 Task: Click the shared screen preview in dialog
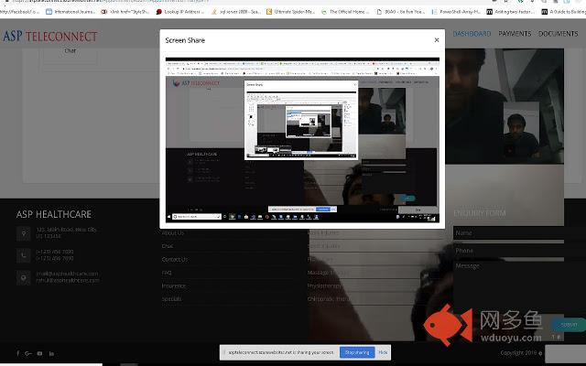(x=302, y=140)
